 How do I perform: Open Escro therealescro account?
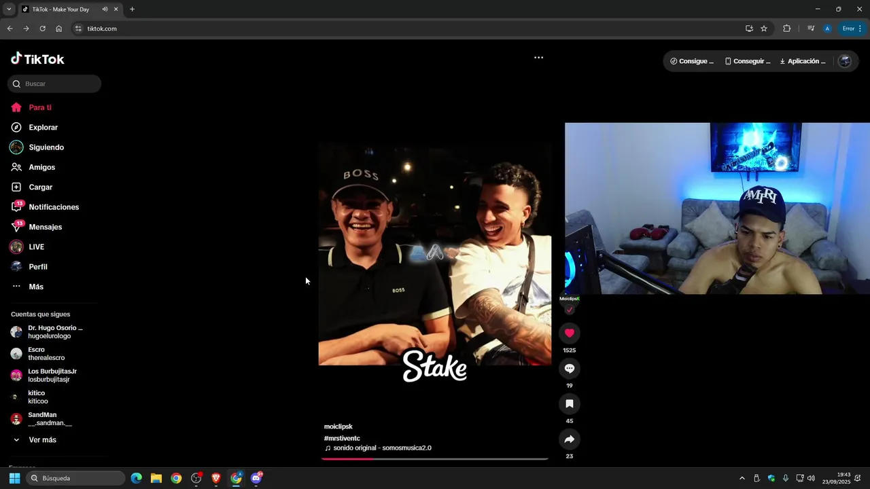[37, 354]
